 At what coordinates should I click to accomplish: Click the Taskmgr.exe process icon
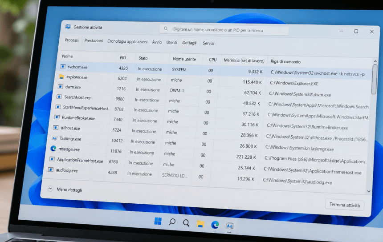point(54,138)
